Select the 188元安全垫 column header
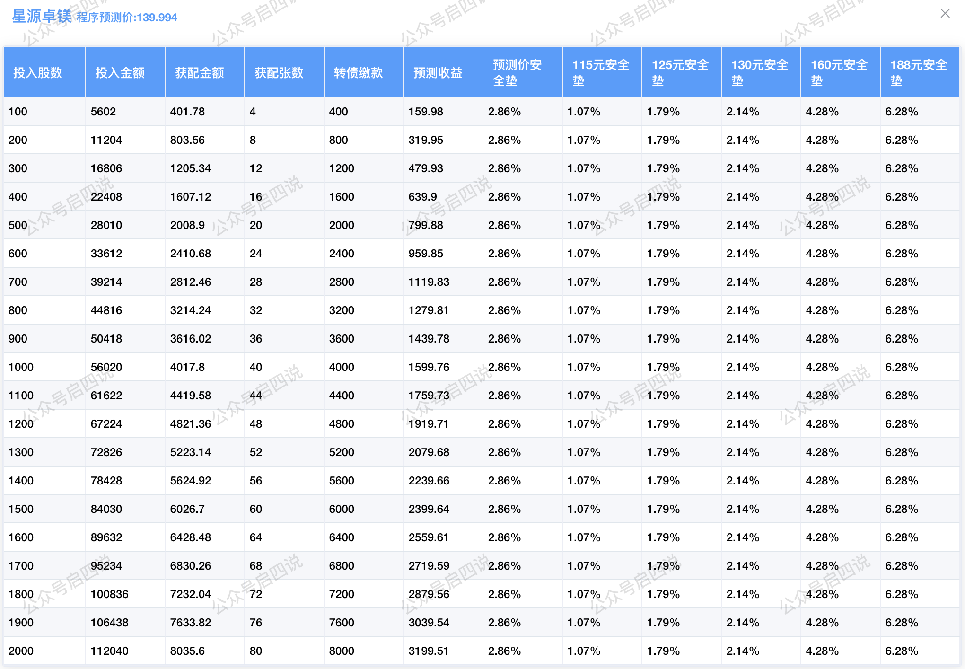This screenshot has width=965, height=669. tap(919, 73)
